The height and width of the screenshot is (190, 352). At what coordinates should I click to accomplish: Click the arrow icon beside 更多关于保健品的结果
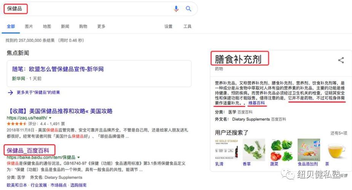point(10,92)
